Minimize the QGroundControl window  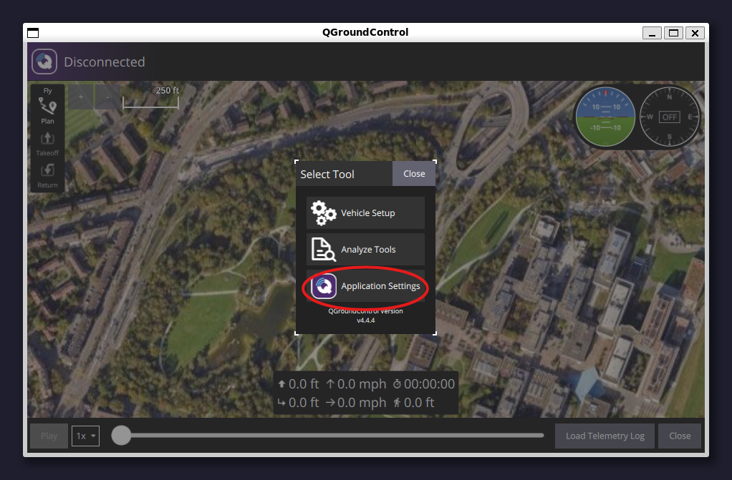coord(652,33)
